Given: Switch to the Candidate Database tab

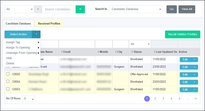Looking at the screenshot, I should (x=18, y=24).
